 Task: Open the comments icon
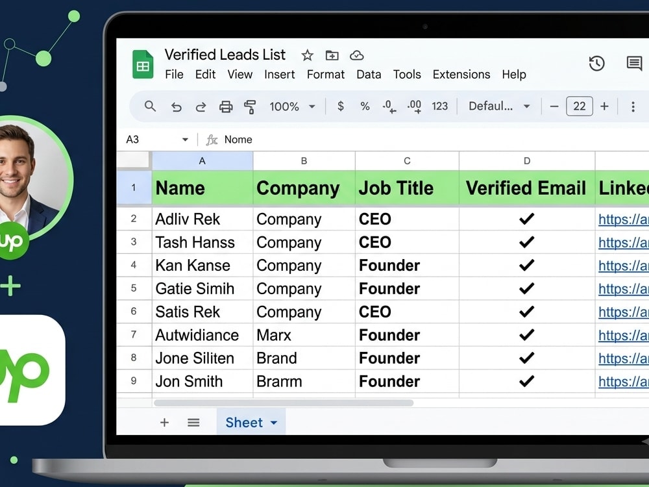(634, 64)
